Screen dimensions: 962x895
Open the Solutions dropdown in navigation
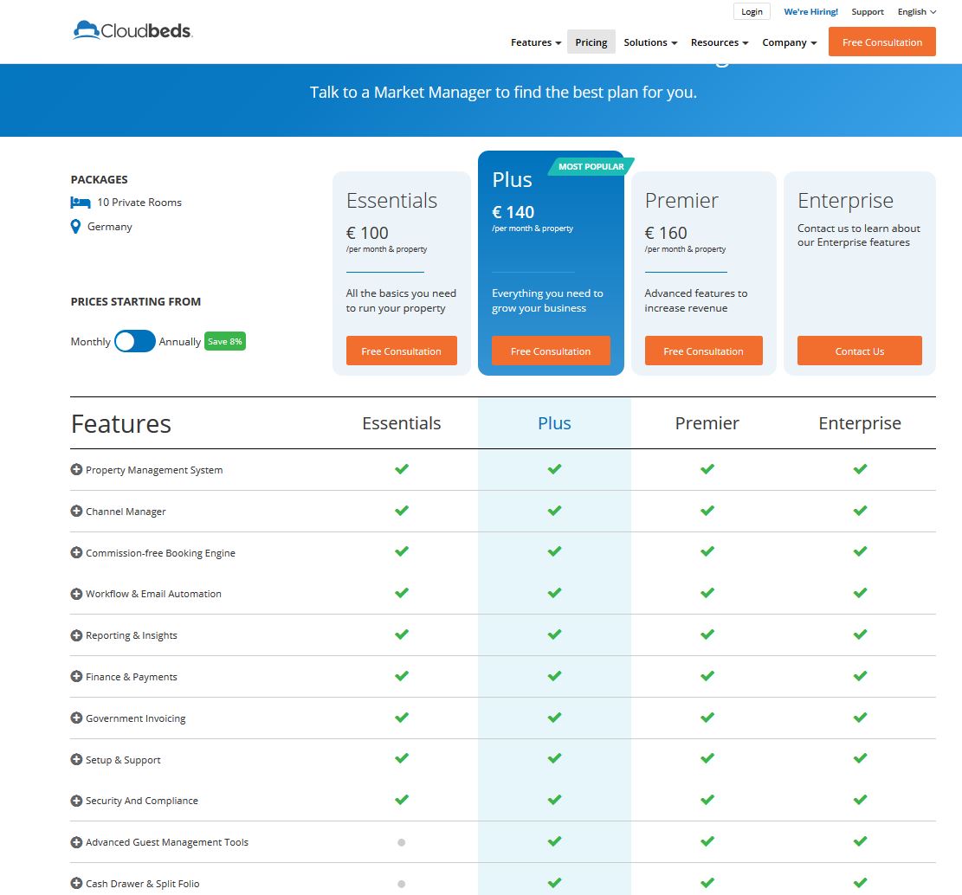point(649,42)
